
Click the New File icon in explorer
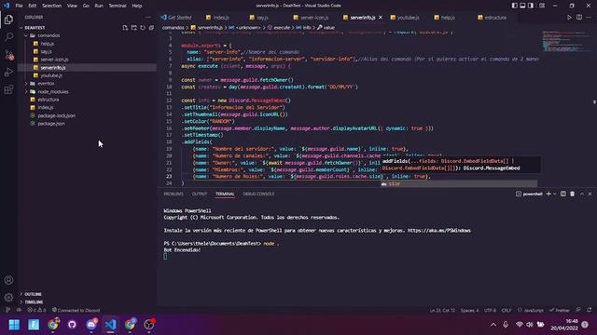pos(125,28)
